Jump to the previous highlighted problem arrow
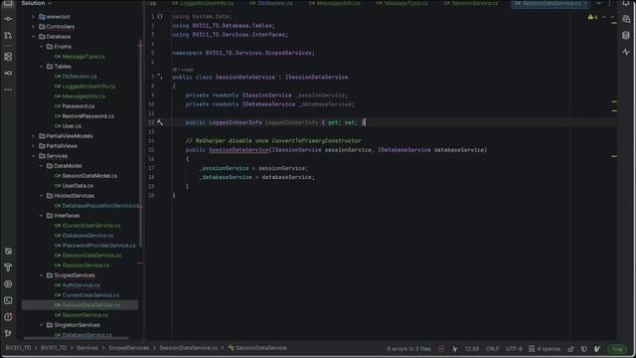Image resolution: width=636 pixels, height=358 pixels. 604,18
